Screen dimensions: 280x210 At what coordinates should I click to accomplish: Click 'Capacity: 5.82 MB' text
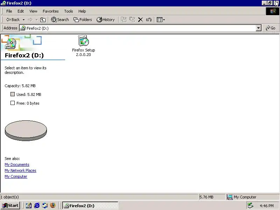(20, 86)
